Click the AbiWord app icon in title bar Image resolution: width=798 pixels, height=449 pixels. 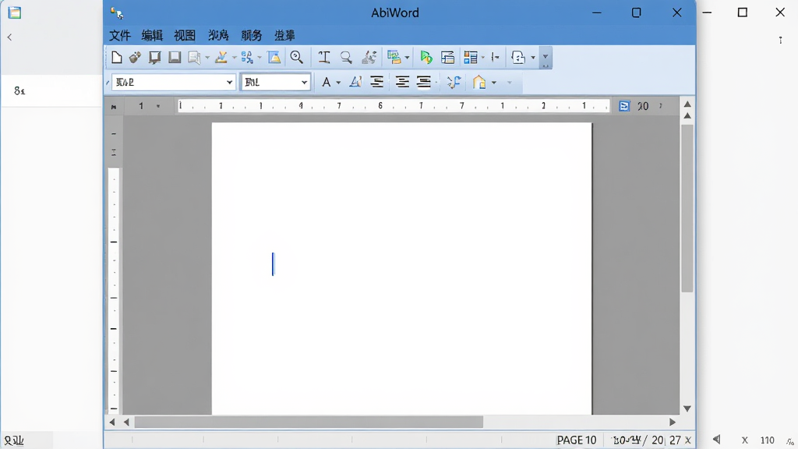pos(117,13)
